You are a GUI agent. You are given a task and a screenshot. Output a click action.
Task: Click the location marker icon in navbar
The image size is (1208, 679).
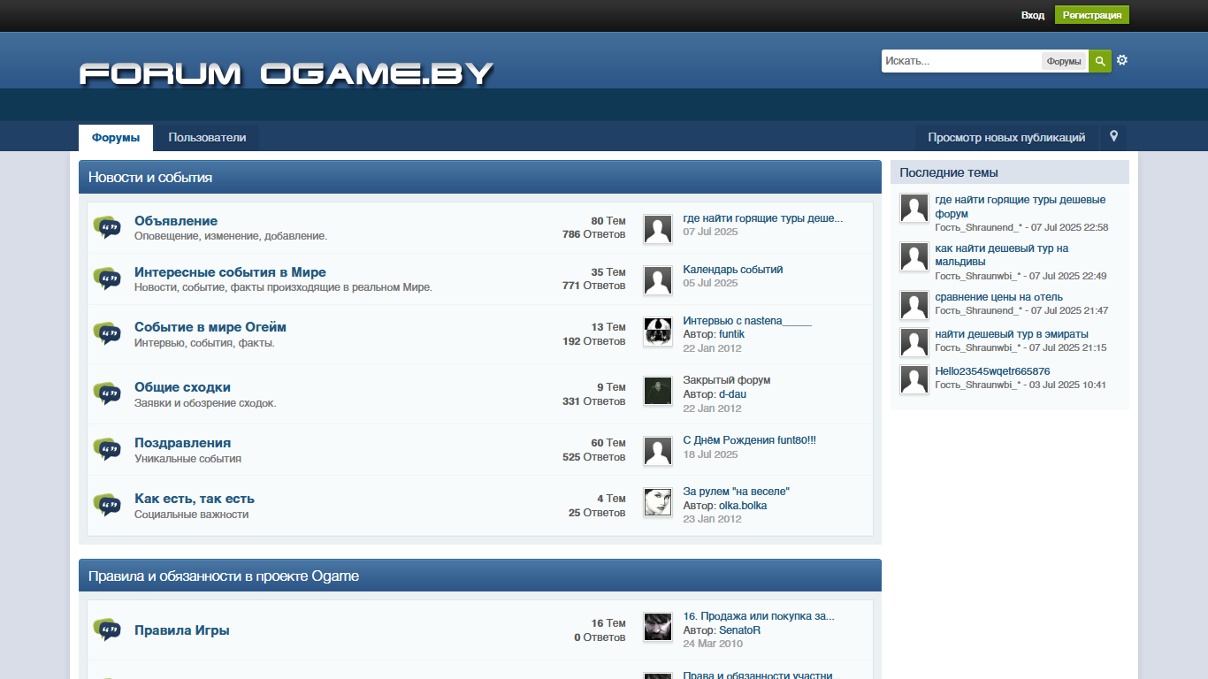1113,136
